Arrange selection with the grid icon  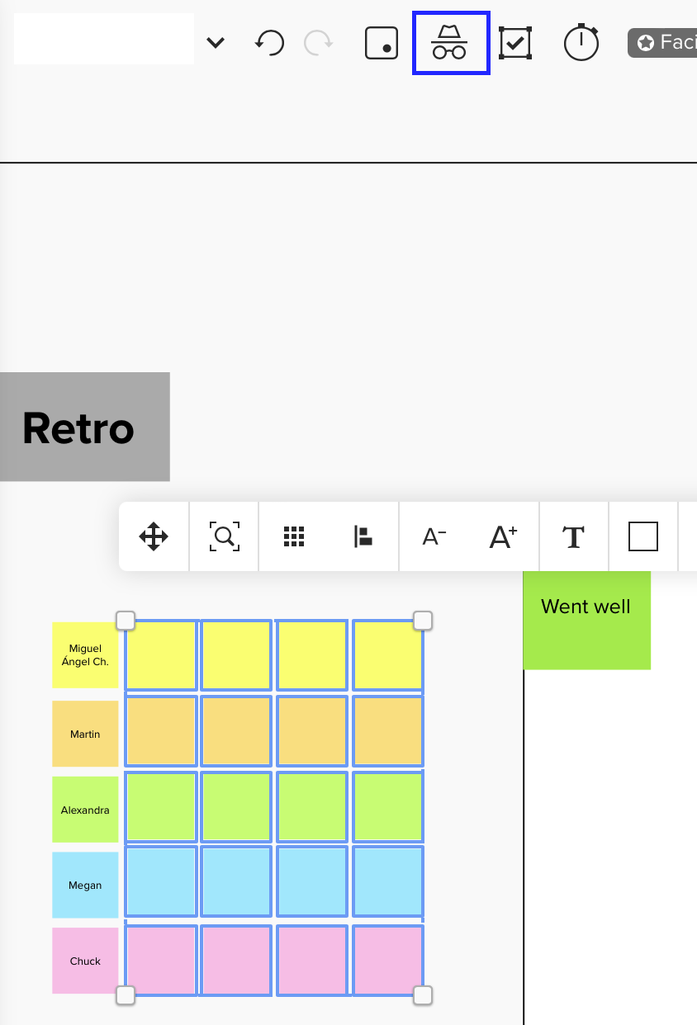point(294,537)
